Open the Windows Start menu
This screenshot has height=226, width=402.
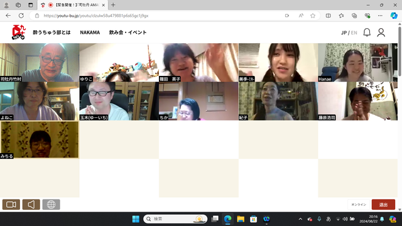136,219
